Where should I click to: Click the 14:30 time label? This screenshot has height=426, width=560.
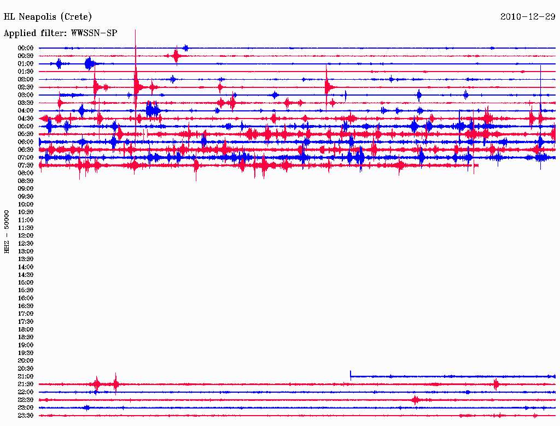(x=26, y=275)
